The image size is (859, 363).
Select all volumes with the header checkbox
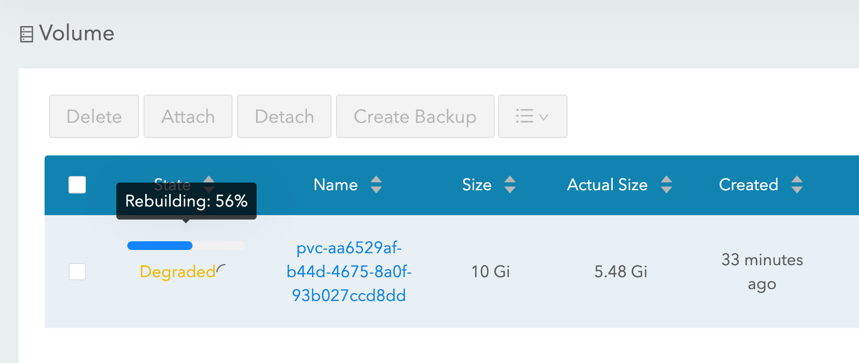point(77,185)
